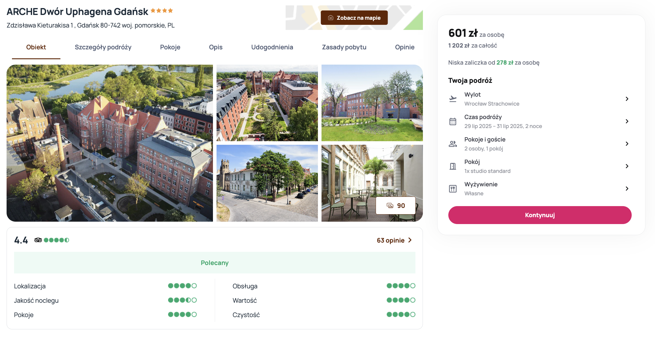Open the courtyard garden aerial thumbnail
Screen dimensions: 655x347
tap(267, 103)
